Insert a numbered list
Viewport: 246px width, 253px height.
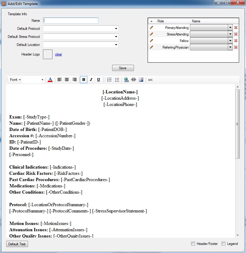coord(109,80)
